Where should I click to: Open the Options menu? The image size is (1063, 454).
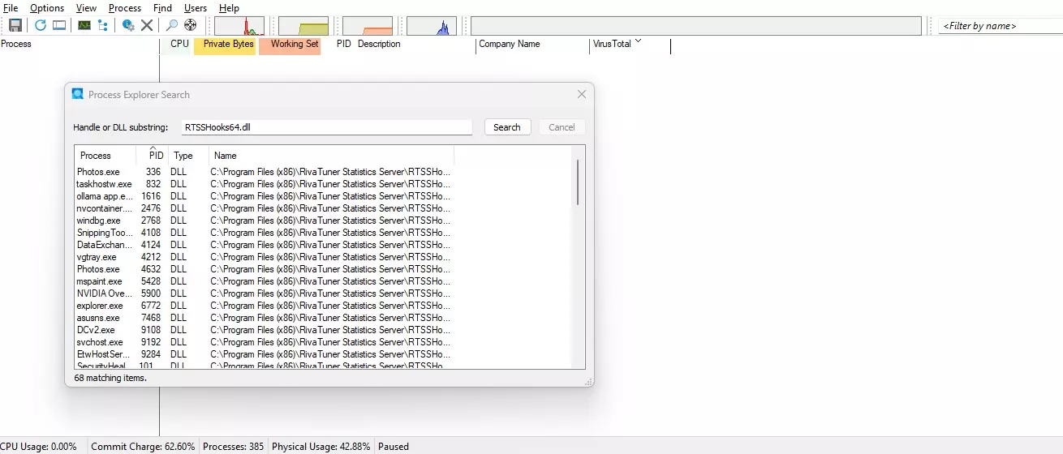point(47,8)
